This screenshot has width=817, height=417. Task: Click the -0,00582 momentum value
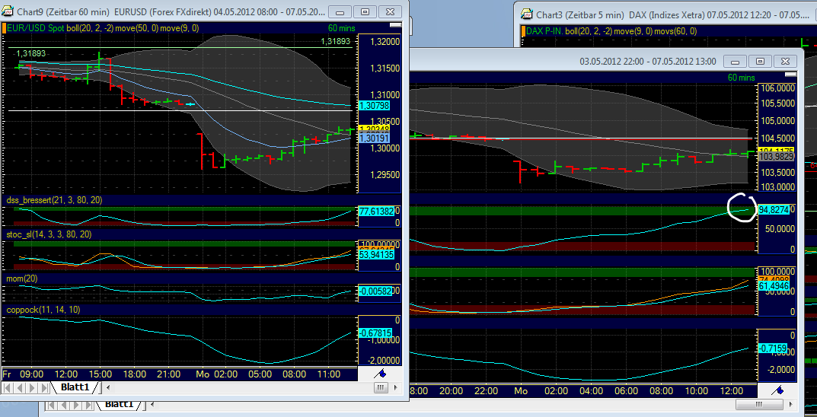(375, 291)
